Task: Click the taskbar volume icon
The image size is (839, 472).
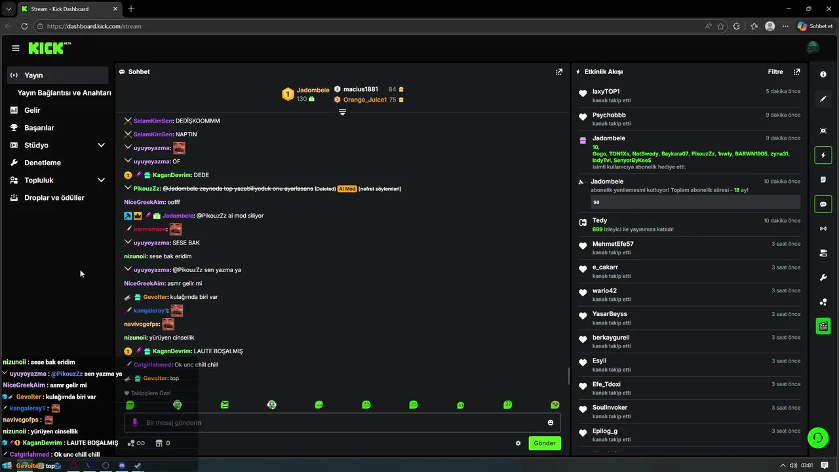Action: (x=794, y=465)
